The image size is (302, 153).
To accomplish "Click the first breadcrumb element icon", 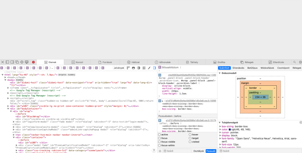I will point(2,68).
